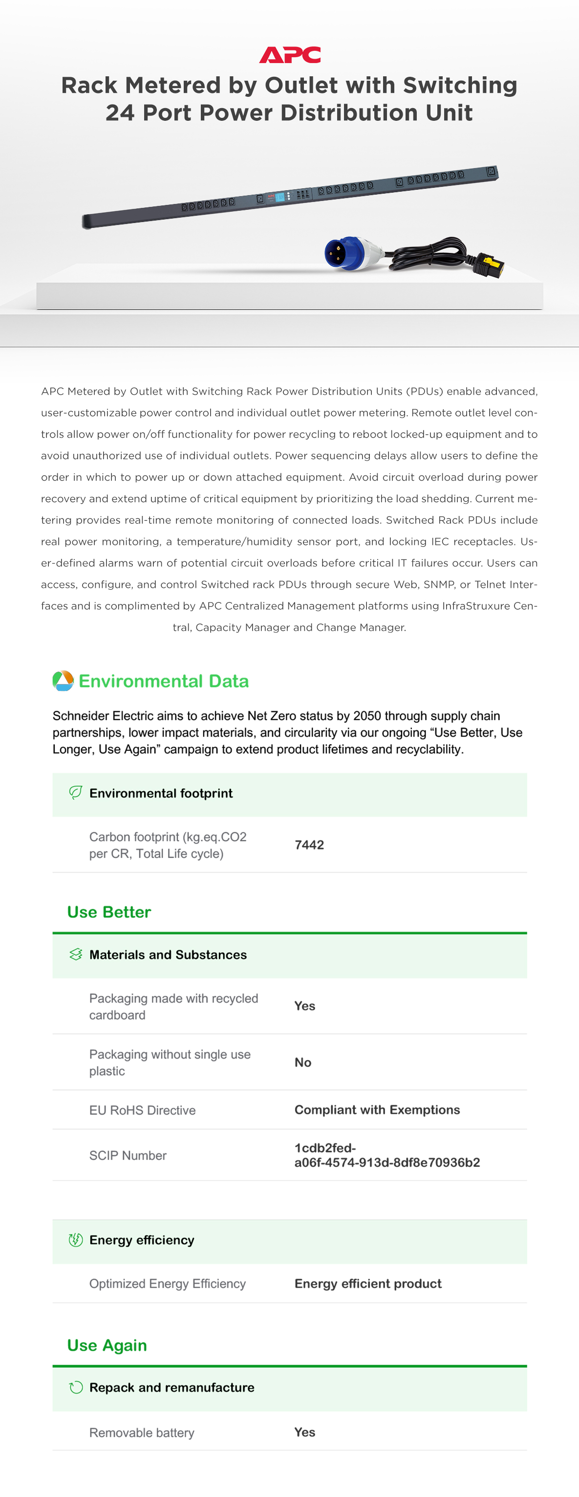The width and height of the screenshot is (579, 1497).
Task: Select the Repack and remanufacture header row
Action: 290,1389
